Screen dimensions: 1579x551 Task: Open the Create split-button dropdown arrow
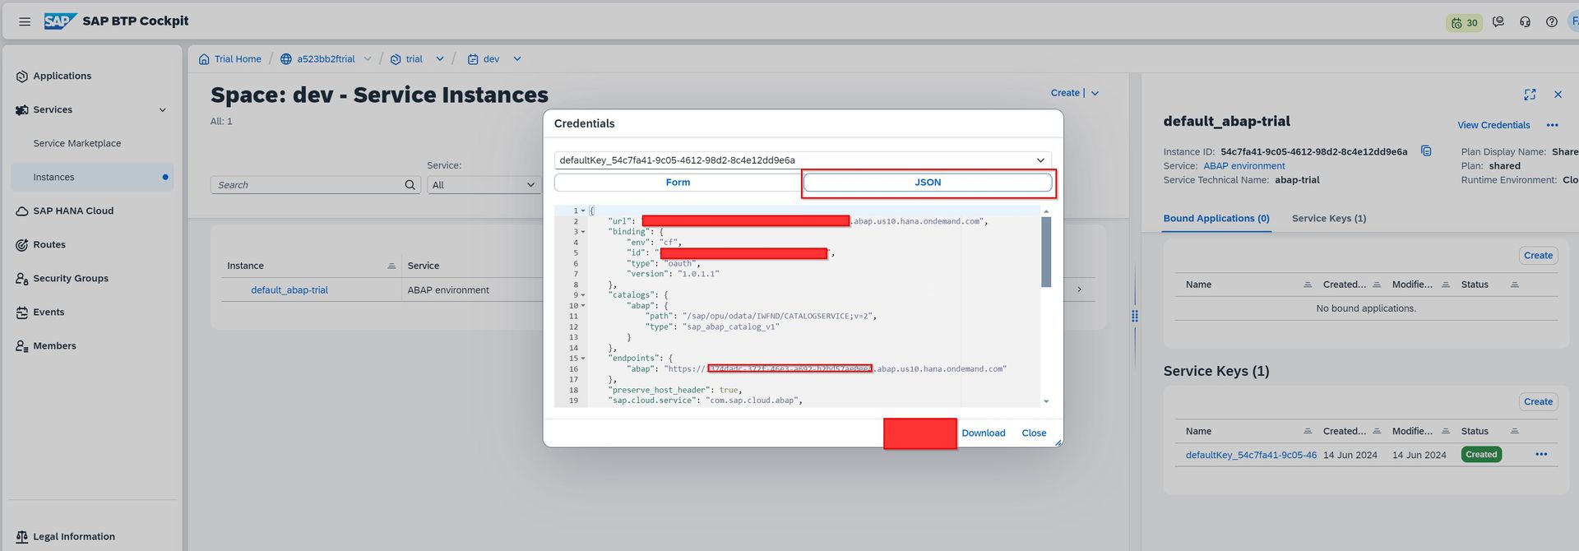pos(1095,93)
